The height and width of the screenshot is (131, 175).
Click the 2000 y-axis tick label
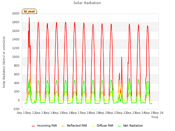[16, 13]
